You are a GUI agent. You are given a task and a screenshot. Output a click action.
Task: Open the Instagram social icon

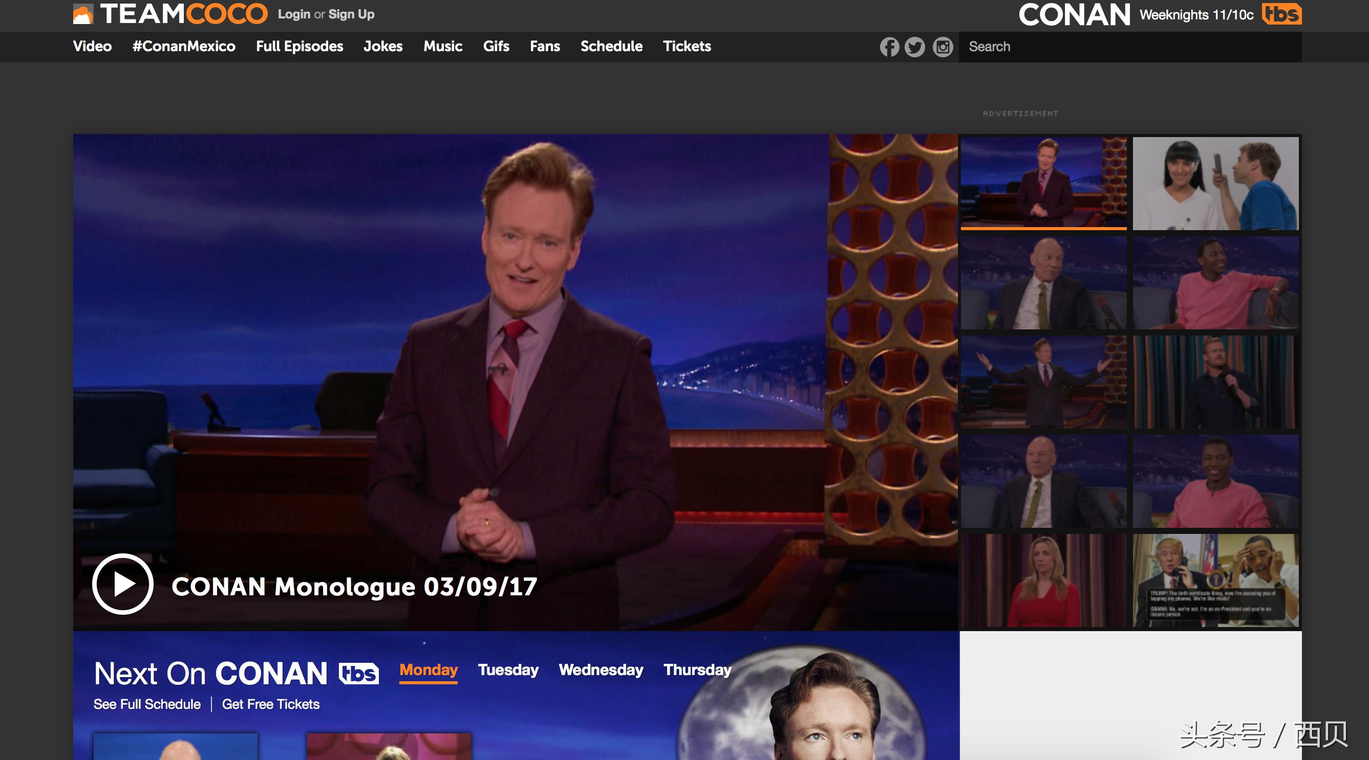(x=943, y=47)
